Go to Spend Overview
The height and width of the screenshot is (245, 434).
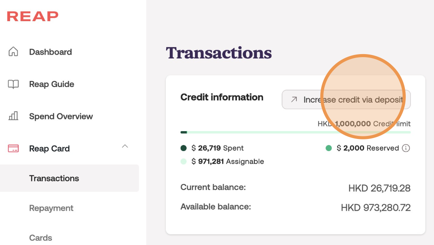[61, 116]
